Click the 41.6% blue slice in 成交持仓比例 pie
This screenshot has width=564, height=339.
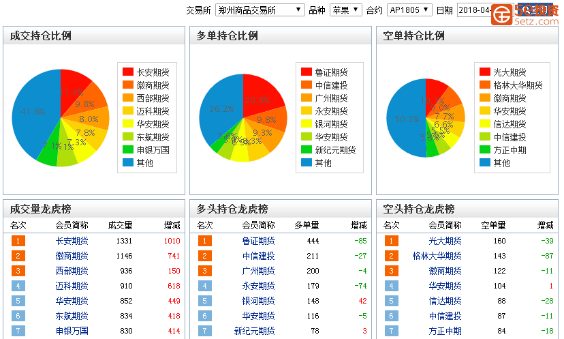(x=33, y=112)
